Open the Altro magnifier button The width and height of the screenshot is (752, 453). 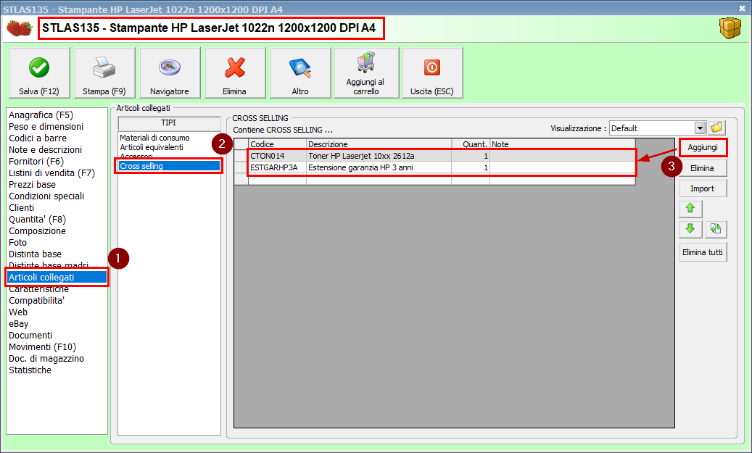coord(300,73)
